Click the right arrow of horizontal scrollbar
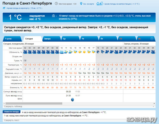 tap(154, 103)
